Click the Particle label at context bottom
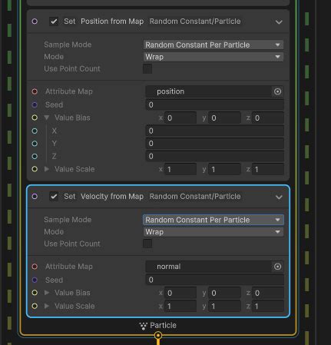The height and width of the screenshot is (345, 331). coord(163,325)
